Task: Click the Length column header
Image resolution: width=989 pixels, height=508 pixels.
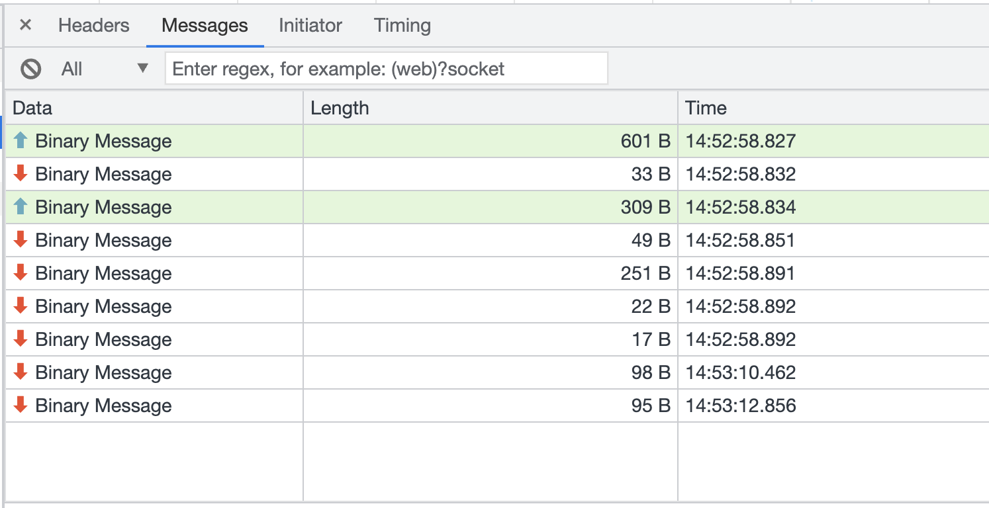Action: (x=490, y=108)
